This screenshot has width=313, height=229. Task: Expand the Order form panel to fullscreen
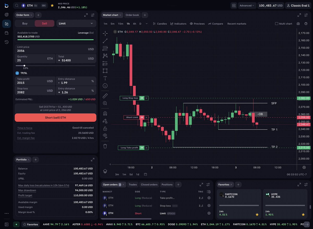(x=86, y=15)
